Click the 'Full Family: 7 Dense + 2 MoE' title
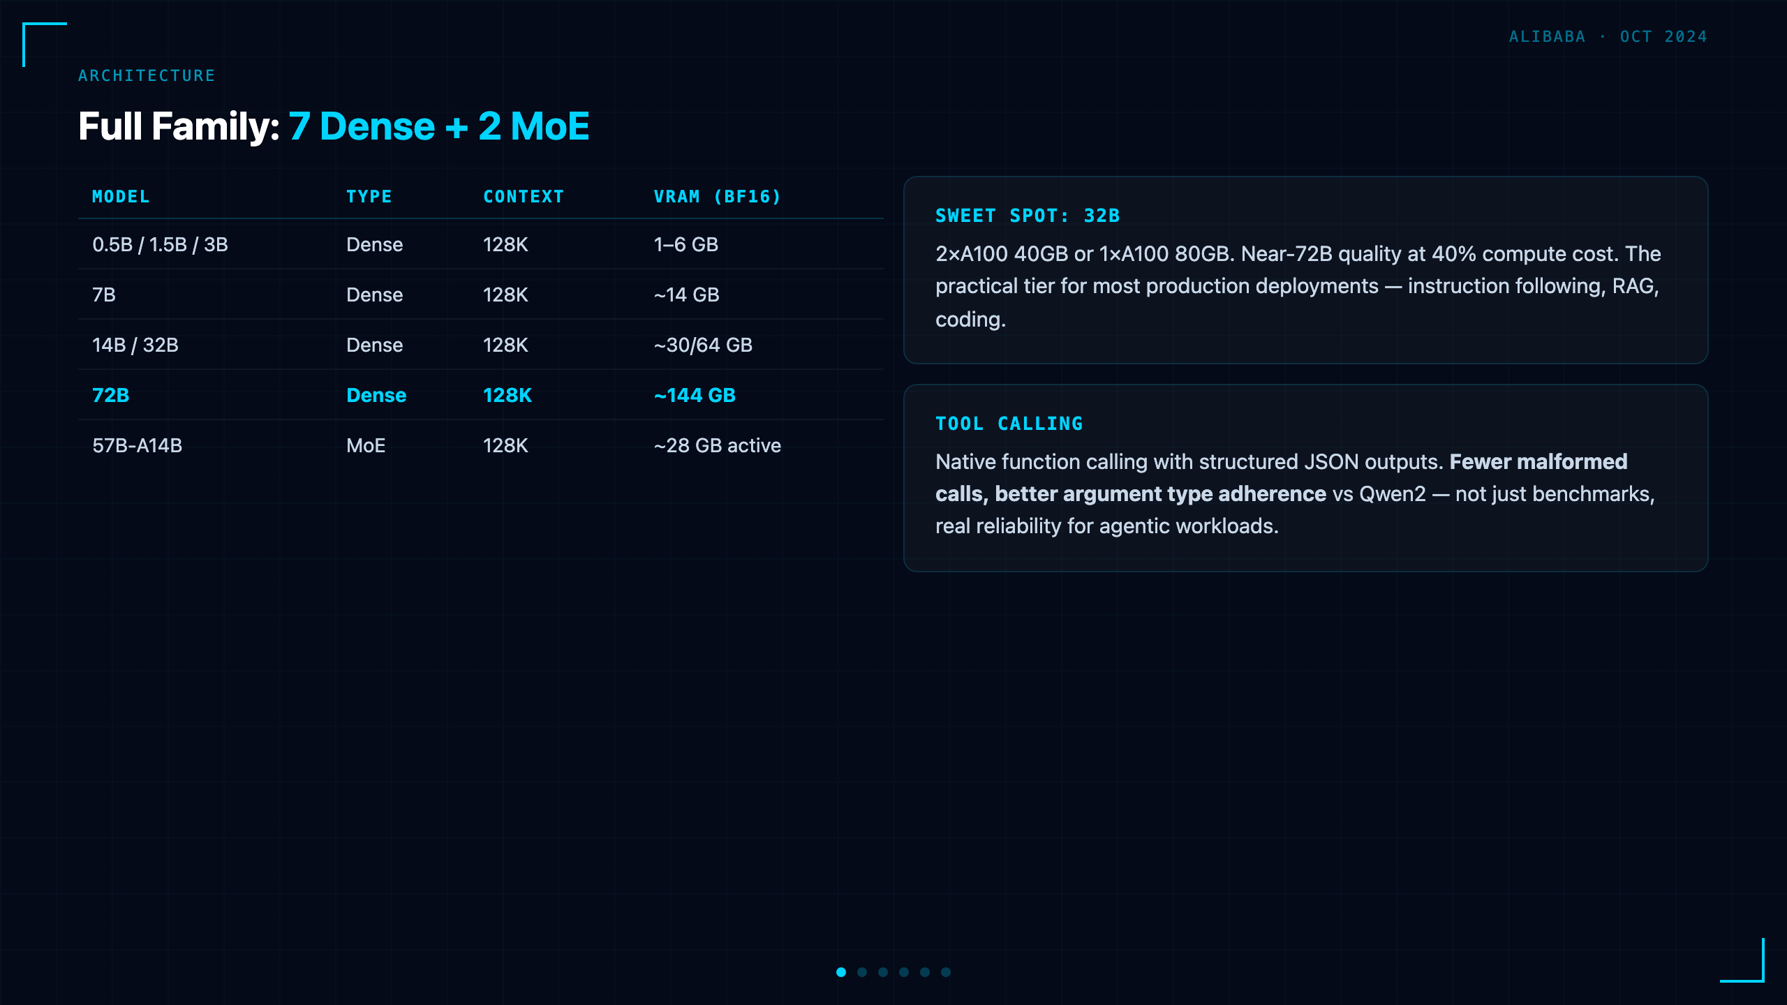Viewport: 1787px width, 1005px height. [x=334, y=126]
